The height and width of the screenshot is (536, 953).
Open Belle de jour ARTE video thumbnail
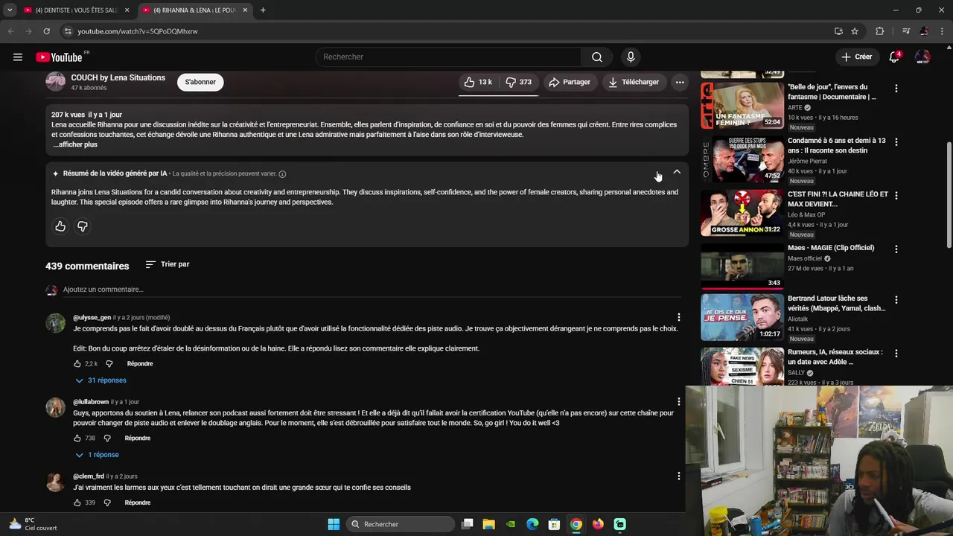(742, 106)
